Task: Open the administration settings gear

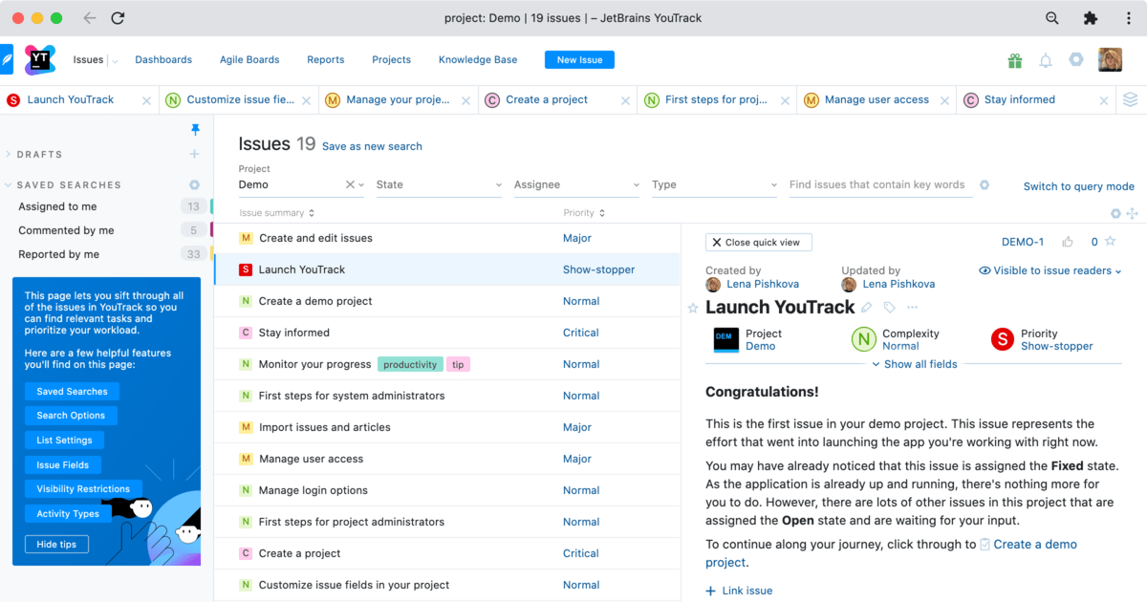Action: tap(1076, 59)
